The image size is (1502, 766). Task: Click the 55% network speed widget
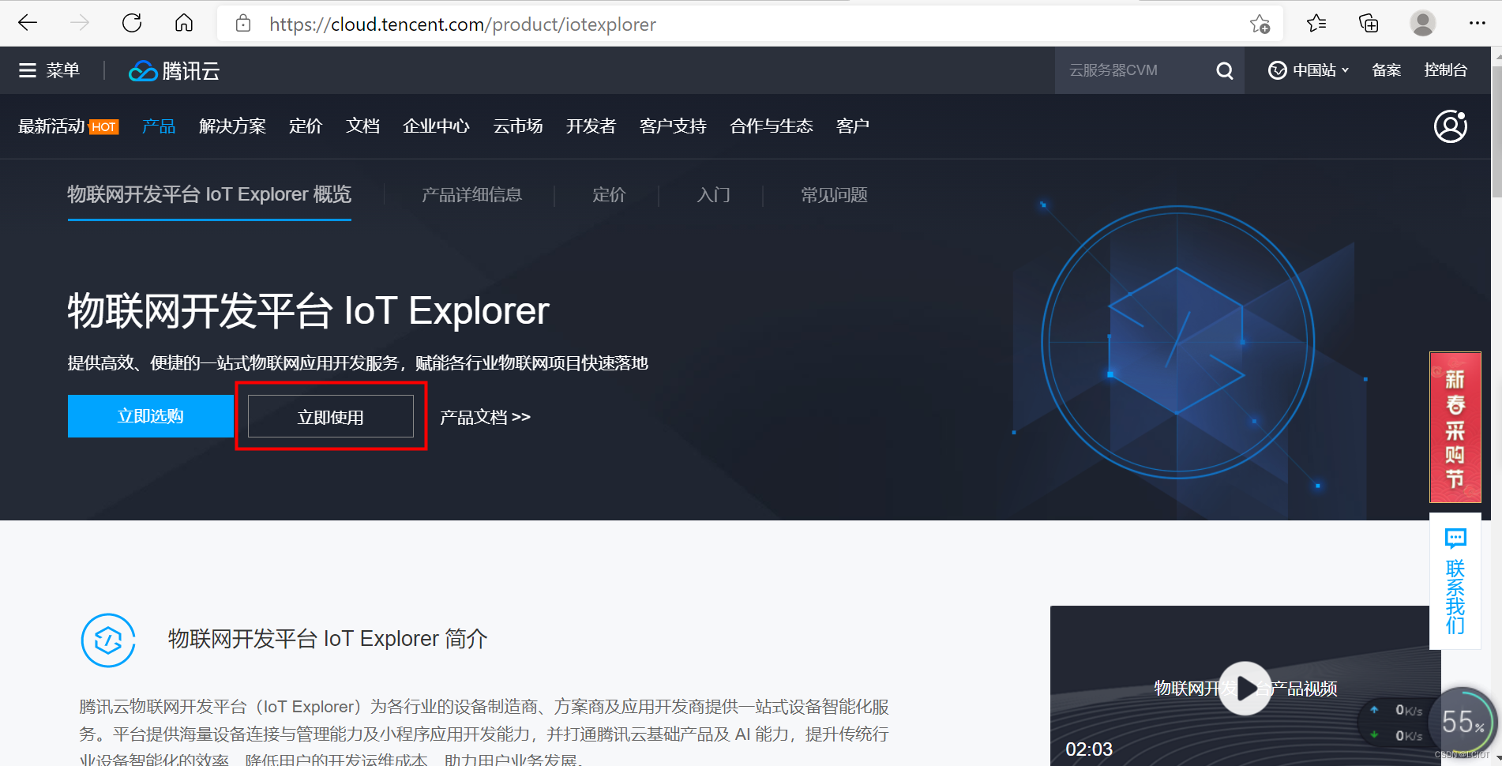pyautogui.click(x=1463, y=721)
